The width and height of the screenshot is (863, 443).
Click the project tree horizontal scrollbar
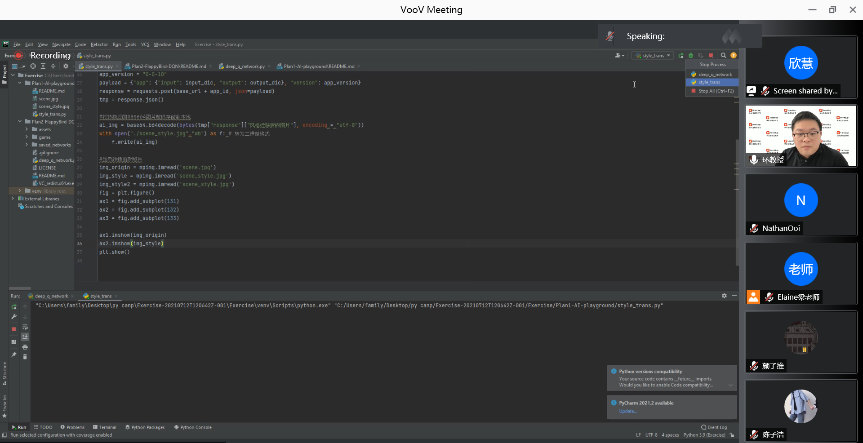pos(20,288)
